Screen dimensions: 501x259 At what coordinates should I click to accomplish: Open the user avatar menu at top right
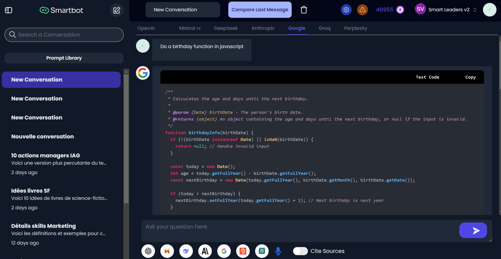(x=489, y=10)
